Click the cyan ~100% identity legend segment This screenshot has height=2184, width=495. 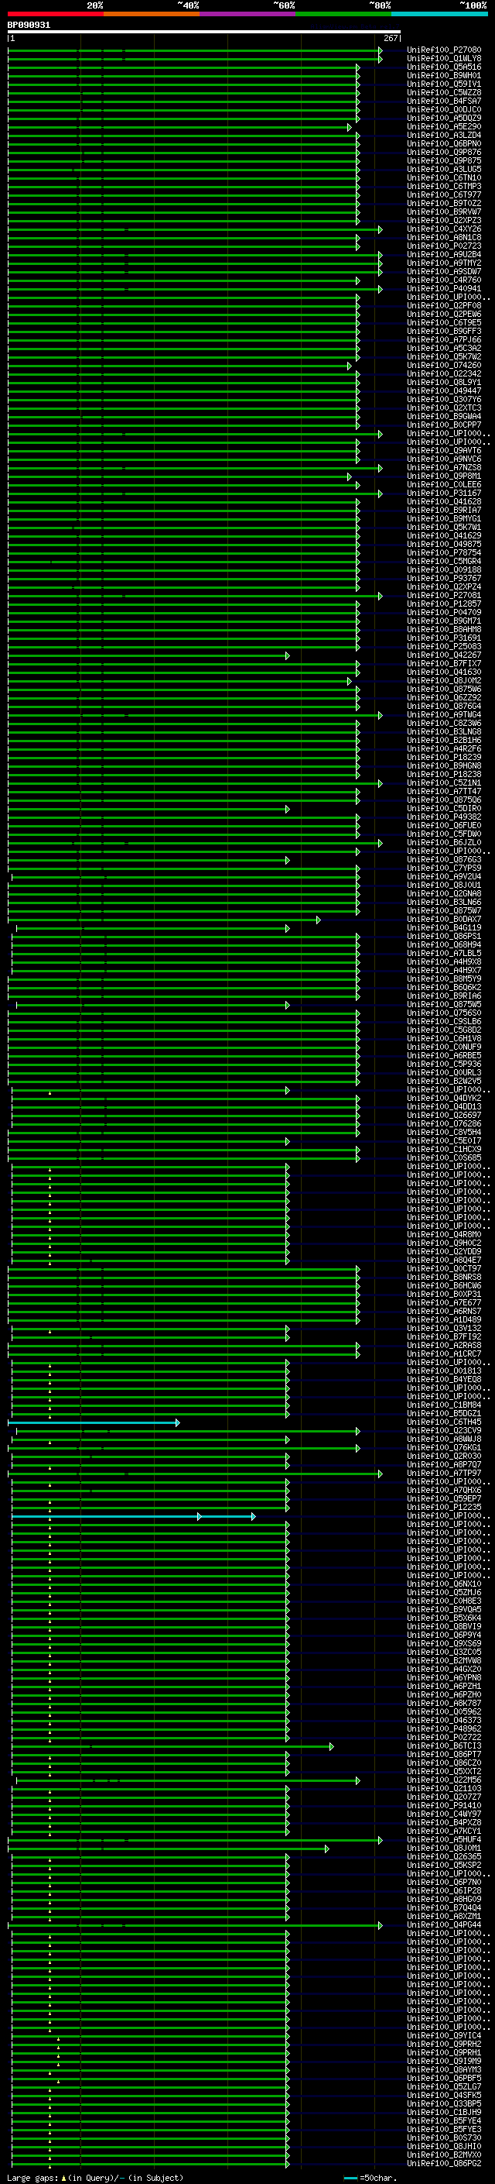pyautogui.click(x=440, y=14)
